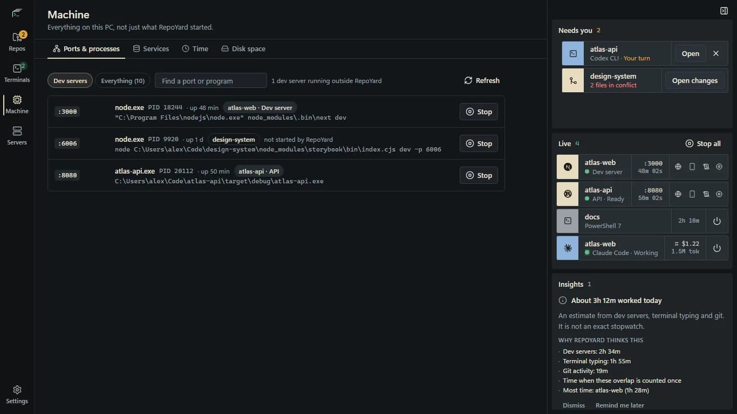Select the atlas-web Claude Code live entry
This screenshot has height=414, width=737.
[x=610, y=248]
